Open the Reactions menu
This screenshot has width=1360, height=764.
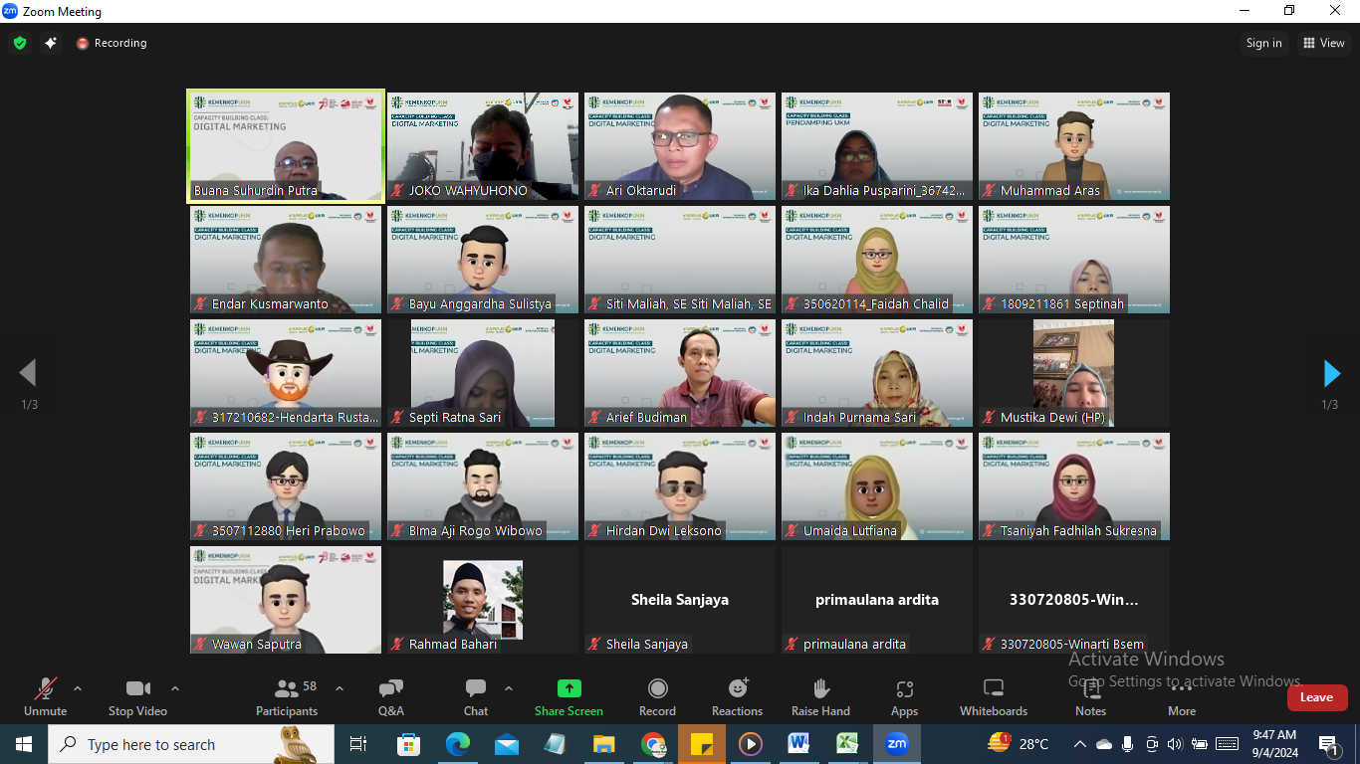[x=737, y=696]
